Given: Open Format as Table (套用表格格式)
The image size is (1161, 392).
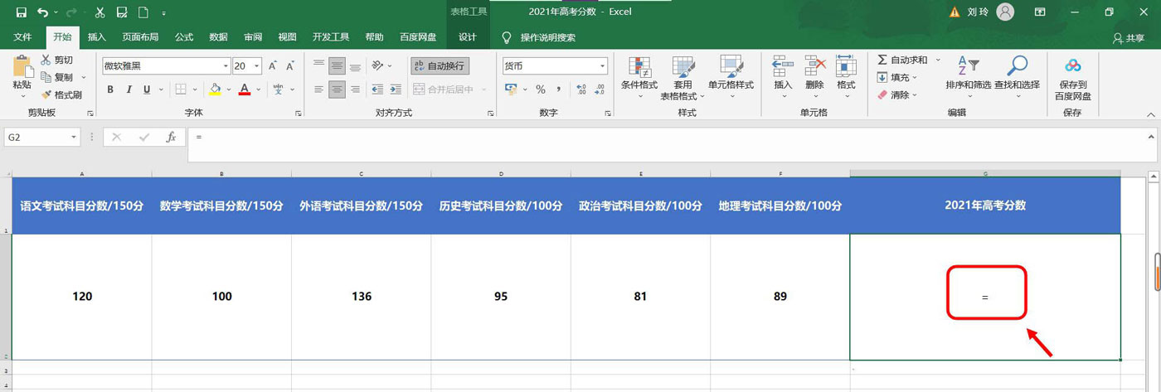Looking at the screenshot, I should (x=683, y=77).
